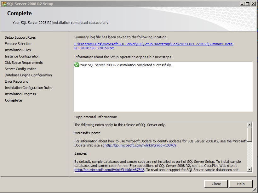The image size is (258, 193).
Task: Open the CodePlex LinkId=87843 link
Action: coord(109,170)
